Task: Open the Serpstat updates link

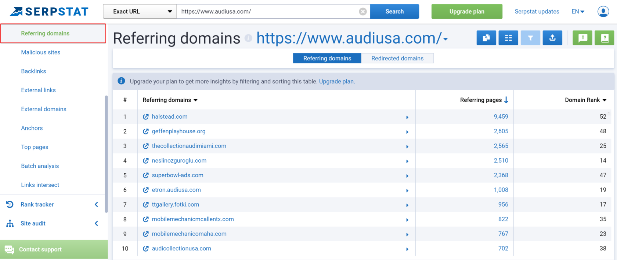Action: point(537,11)
